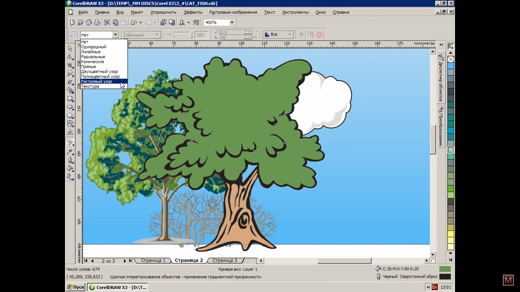This screenshot has width=520, height=292.
Task: Select the Zoom magnifier tool
Action: click(70, 73)
